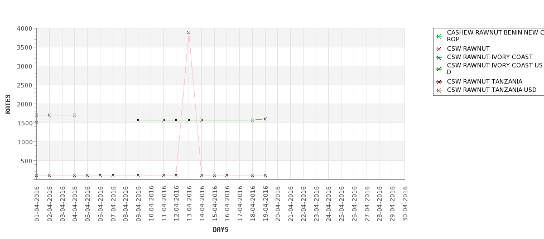Select the CSW RAWNUT TANZANIA legend label
Viewport: 544px width, 239px height.
pos(484,81)
